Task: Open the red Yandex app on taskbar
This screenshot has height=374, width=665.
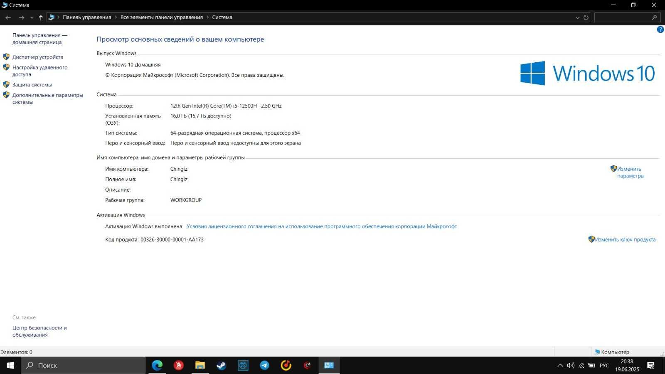Action: tap(179, 365)
